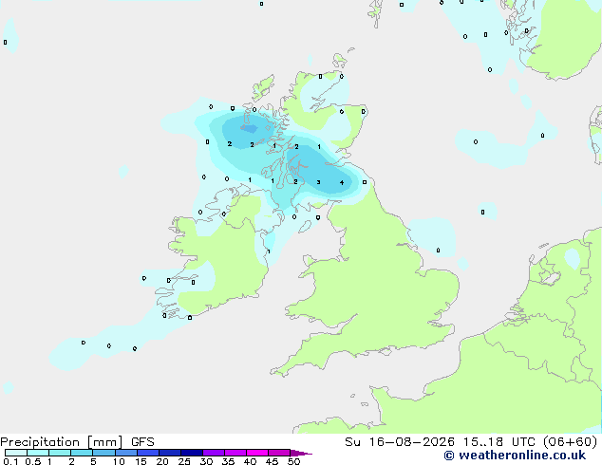Click the '15' label on legend scale
This screenshot has width=602, height=465.
click(x=141, y=461)
